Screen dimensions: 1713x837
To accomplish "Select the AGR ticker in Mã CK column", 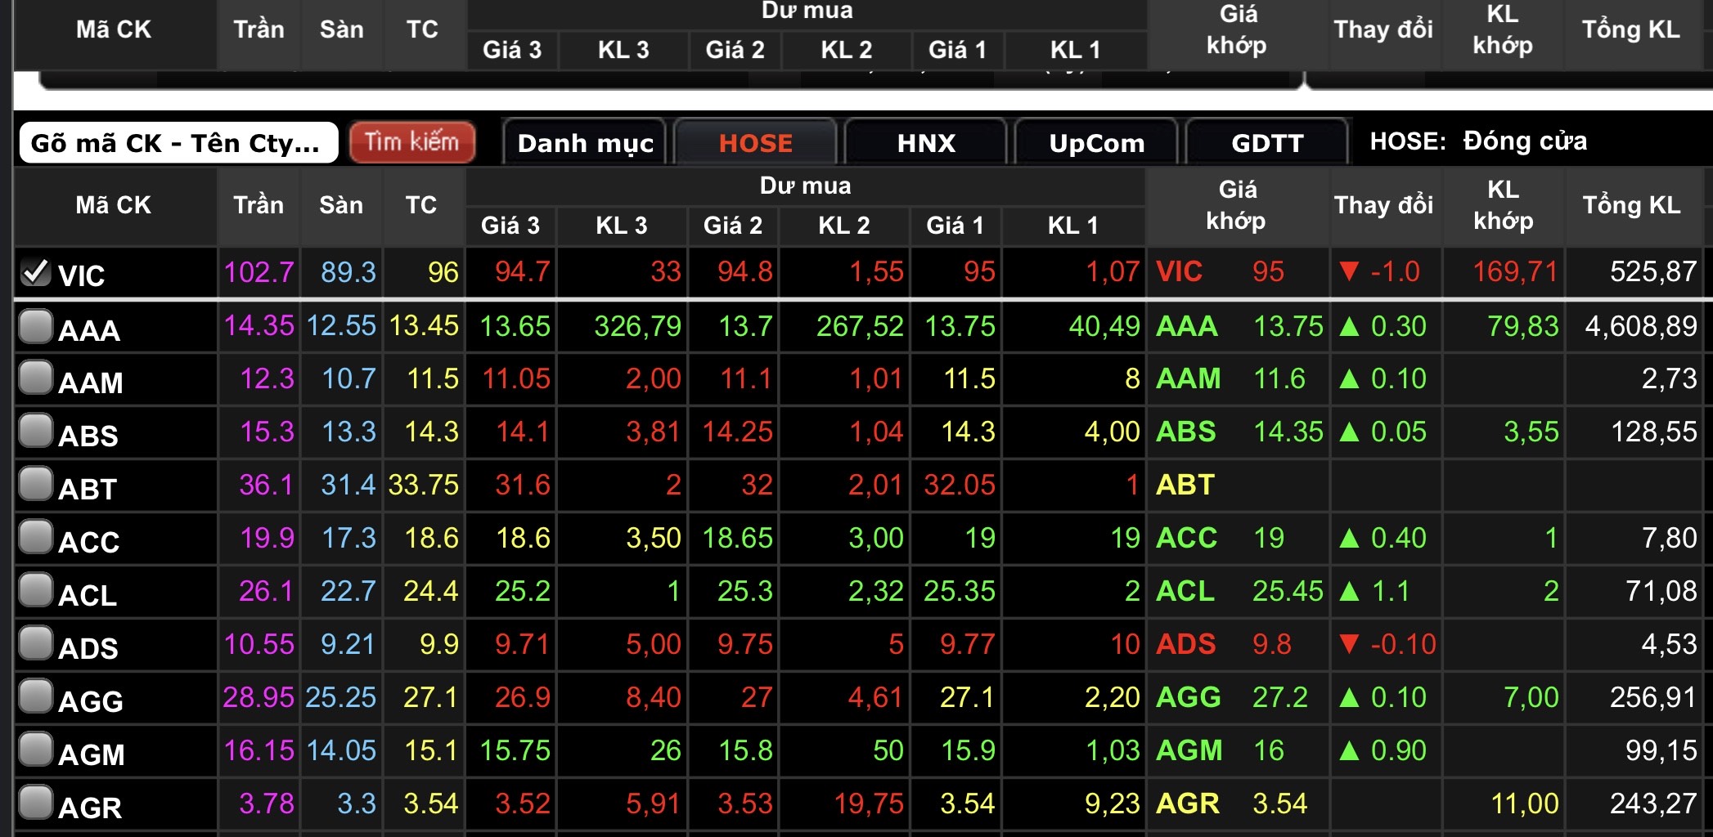I will [90, 808].
